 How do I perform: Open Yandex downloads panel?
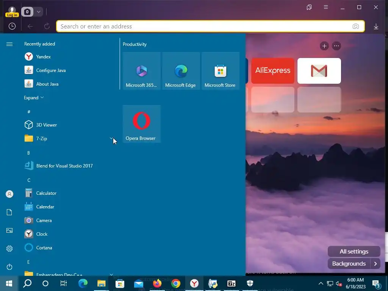click(376, 26)
